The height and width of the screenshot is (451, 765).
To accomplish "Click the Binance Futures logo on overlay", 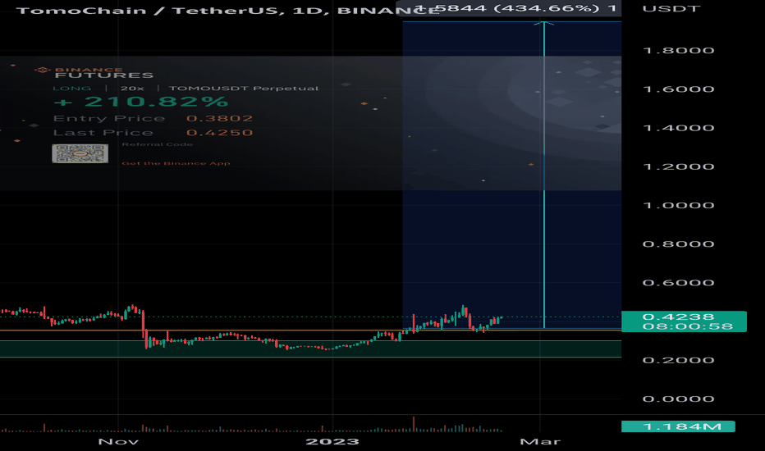I will (94, 73).
